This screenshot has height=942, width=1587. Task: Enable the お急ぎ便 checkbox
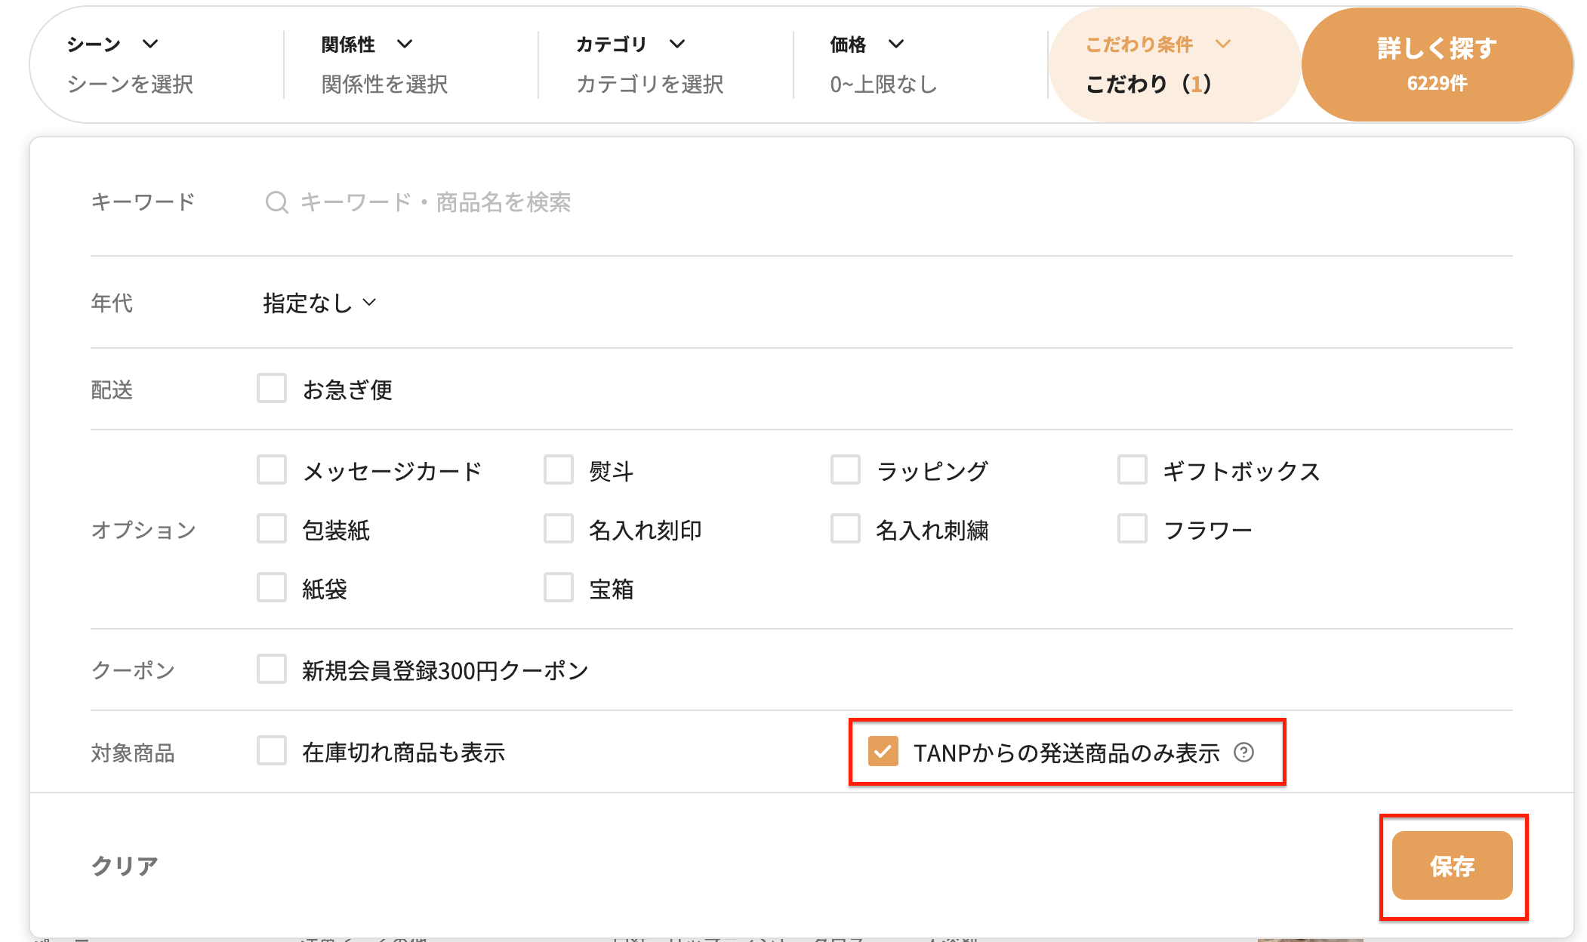pyautogui.click(x=272, y=389)
